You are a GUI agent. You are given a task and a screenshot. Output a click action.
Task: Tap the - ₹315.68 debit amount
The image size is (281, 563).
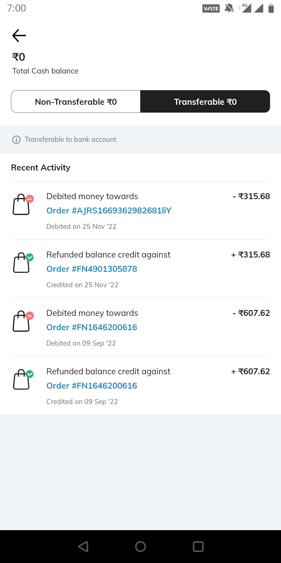click(x=251, y=196)
